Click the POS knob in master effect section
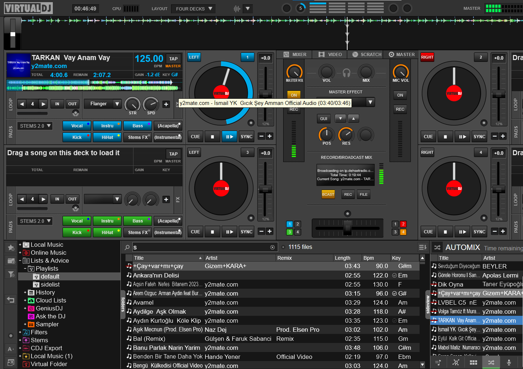Viewport: 523px width, 369px height. tap(327, 135)
